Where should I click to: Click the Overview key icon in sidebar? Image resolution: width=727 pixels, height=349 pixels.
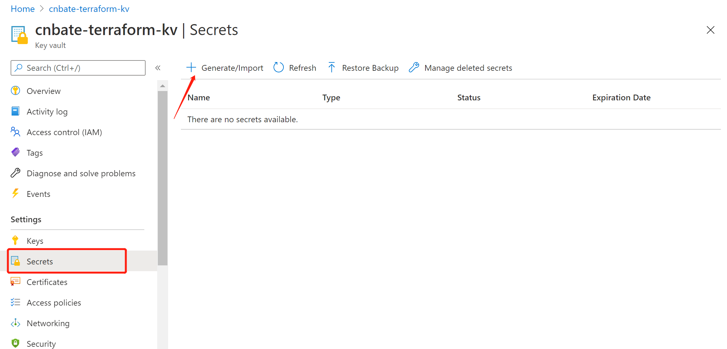pyautogui.click(x=15, y=91)
